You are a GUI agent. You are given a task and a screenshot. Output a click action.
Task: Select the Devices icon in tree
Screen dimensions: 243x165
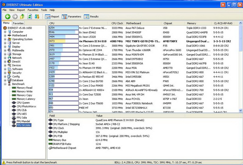9,65
